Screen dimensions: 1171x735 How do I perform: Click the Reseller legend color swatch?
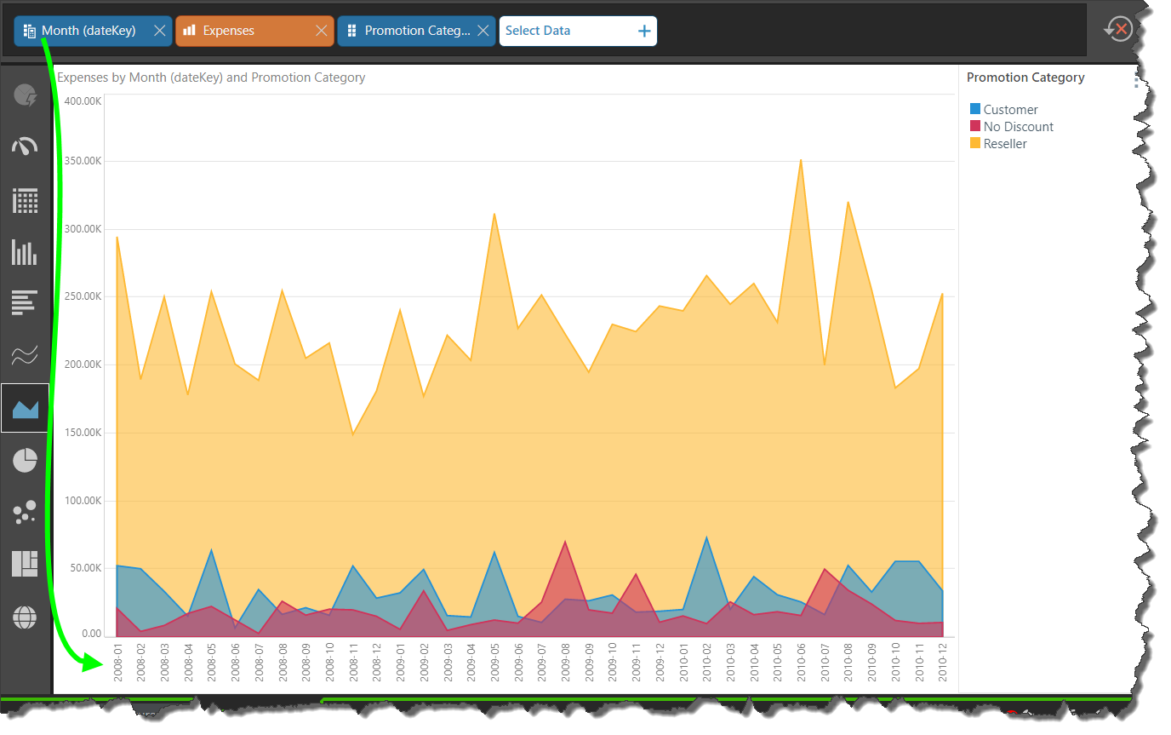pos(975,143)
